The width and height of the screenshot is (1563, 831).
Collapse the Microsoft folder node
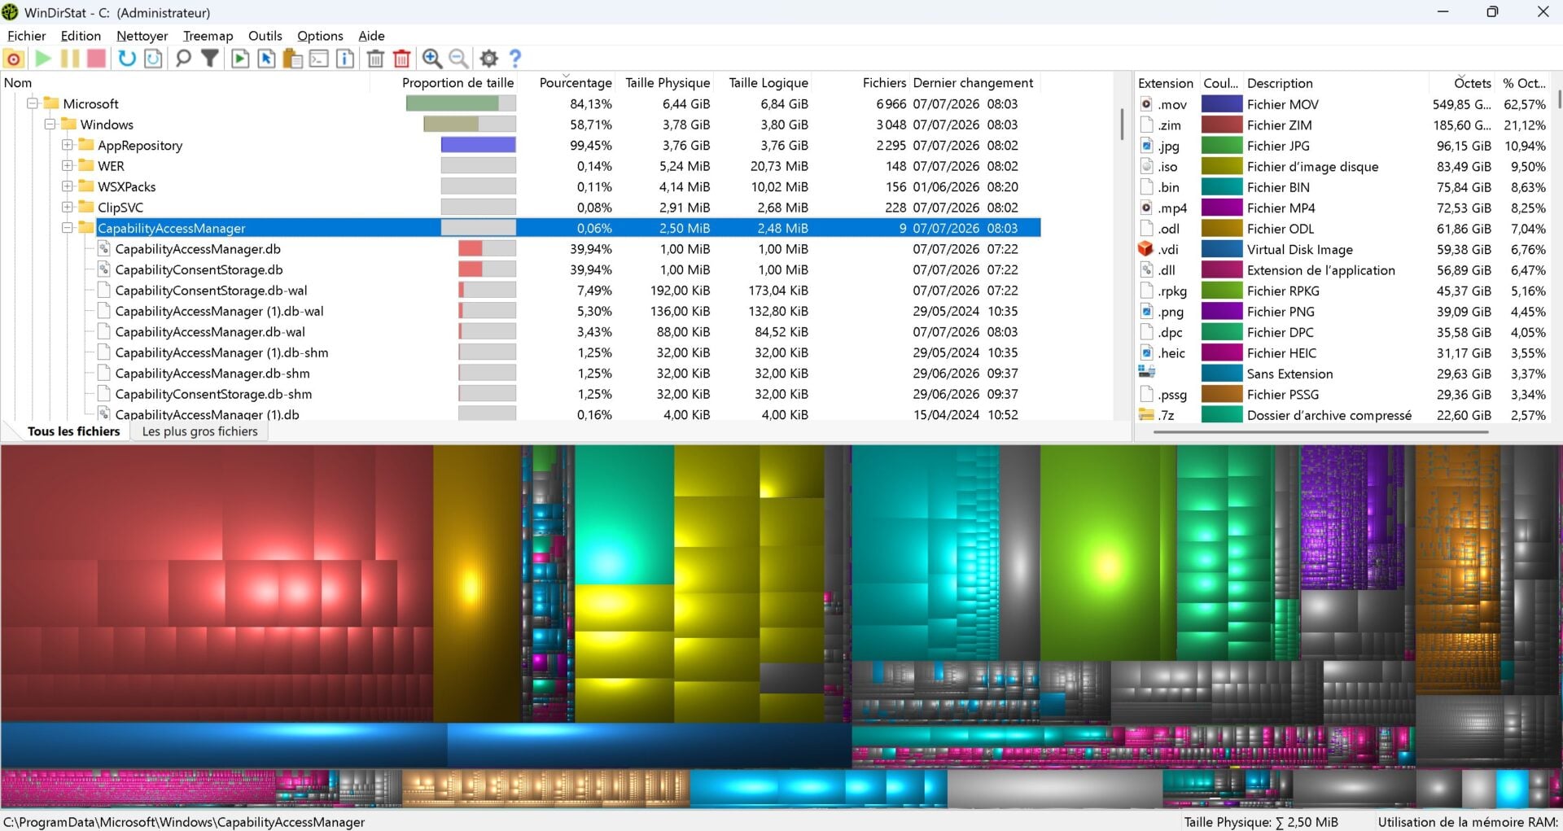tap(33, 103)
